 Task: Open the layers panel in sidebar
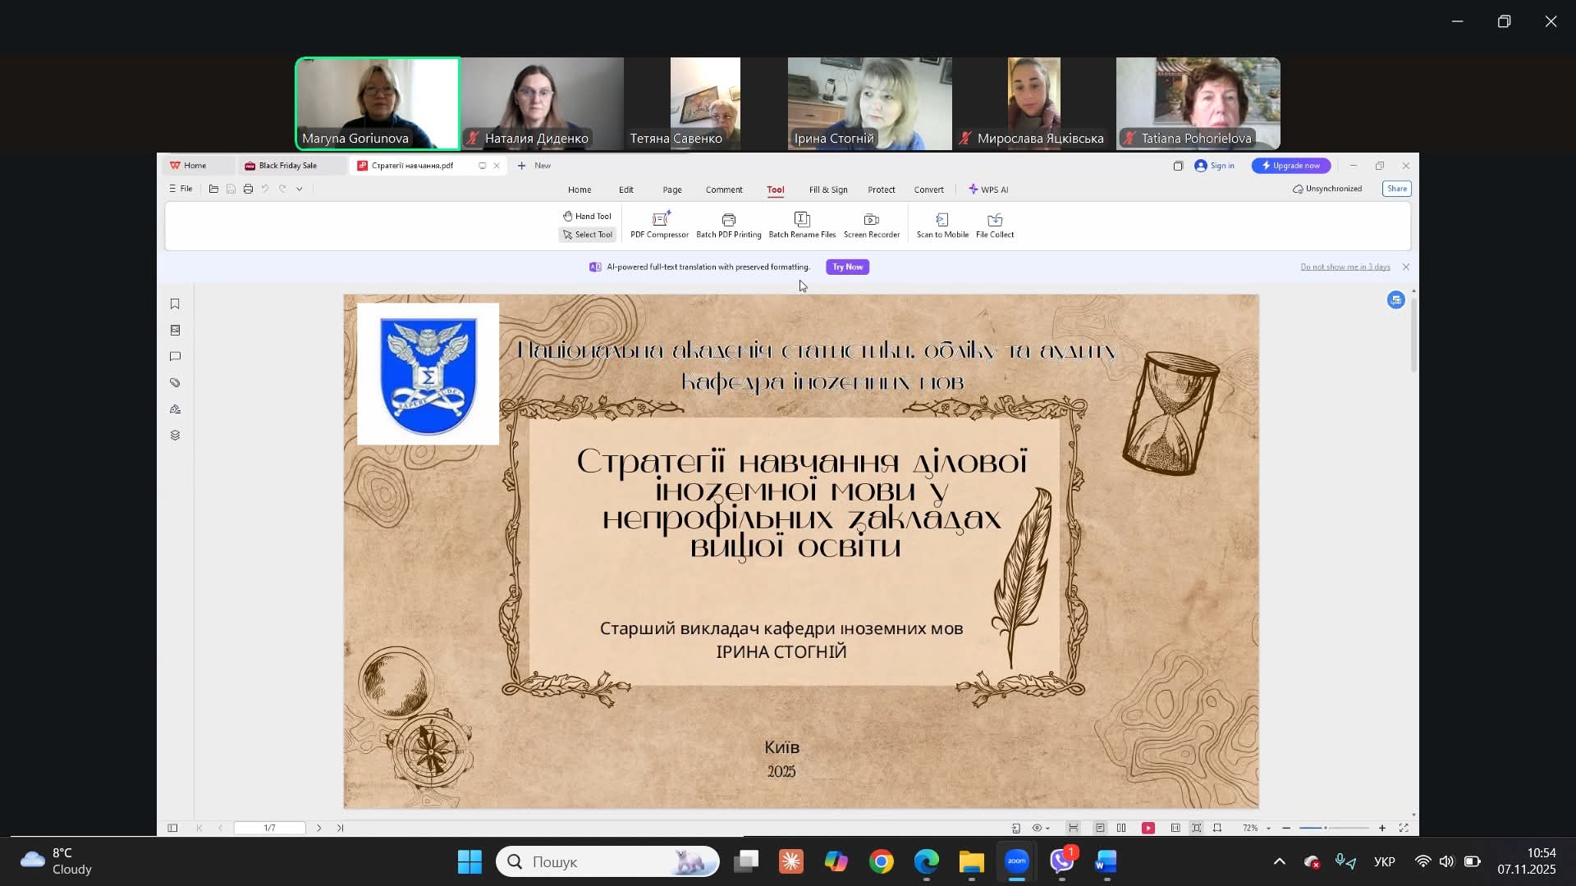tap(175, 436)
